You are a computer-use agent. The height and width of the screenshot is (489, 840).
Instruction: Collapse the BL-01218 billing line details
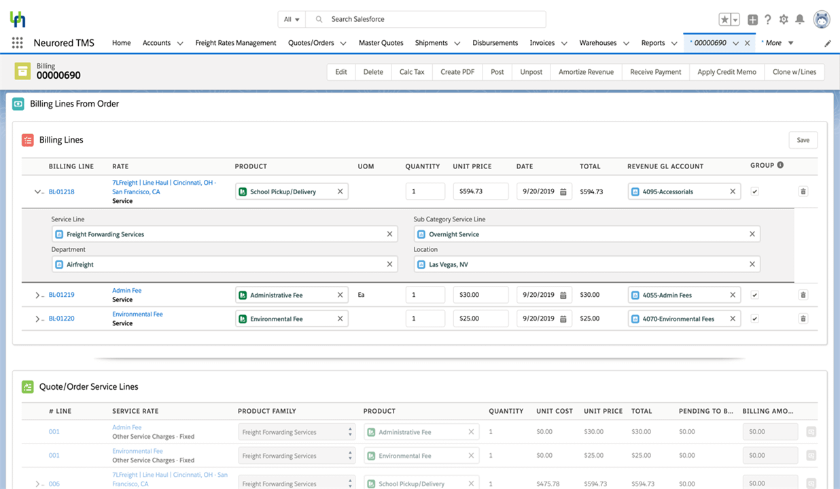(38, 192)
